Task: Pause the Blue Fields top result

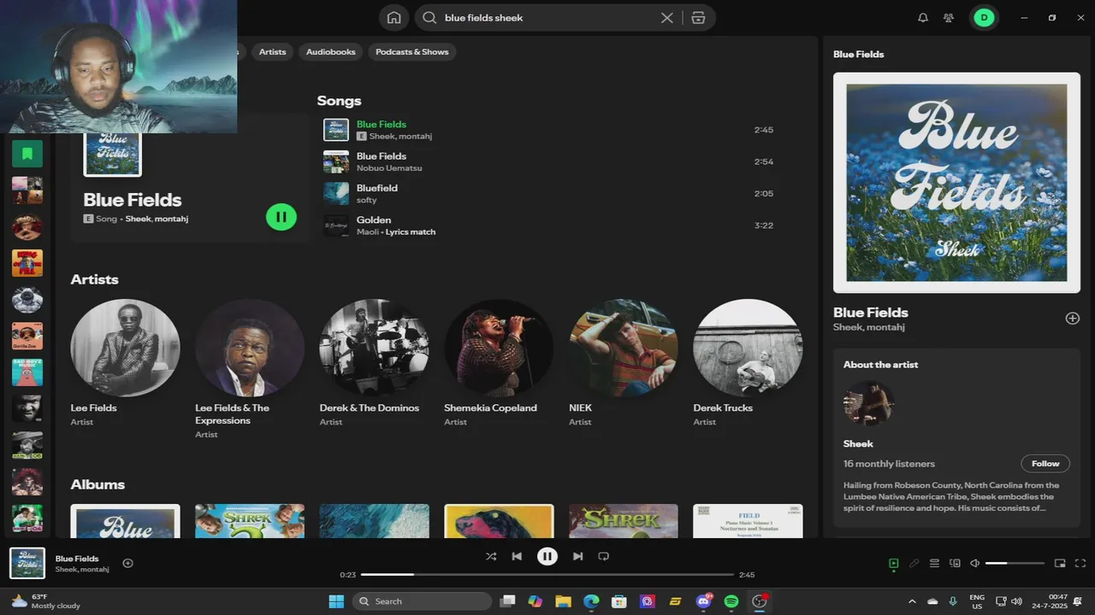Action: pyautogui.click(x=281, y=217)
